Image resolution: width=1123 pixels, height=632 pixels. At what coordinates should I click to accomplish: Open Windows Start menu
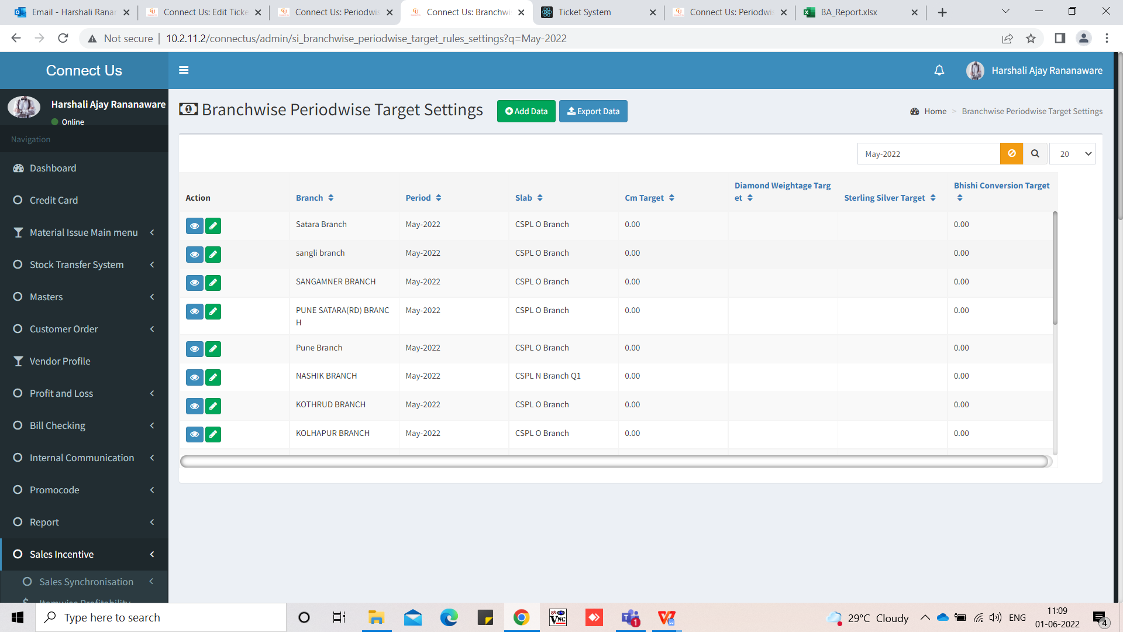coord(18,618)
